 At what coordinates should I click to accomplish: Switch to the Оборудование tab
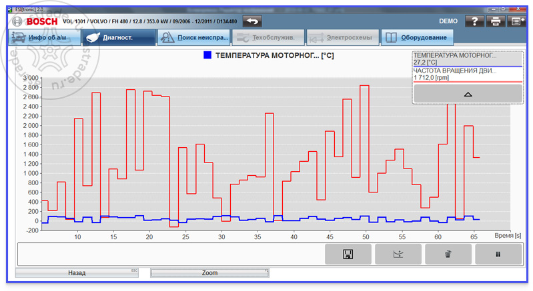(x=418, y=37)
